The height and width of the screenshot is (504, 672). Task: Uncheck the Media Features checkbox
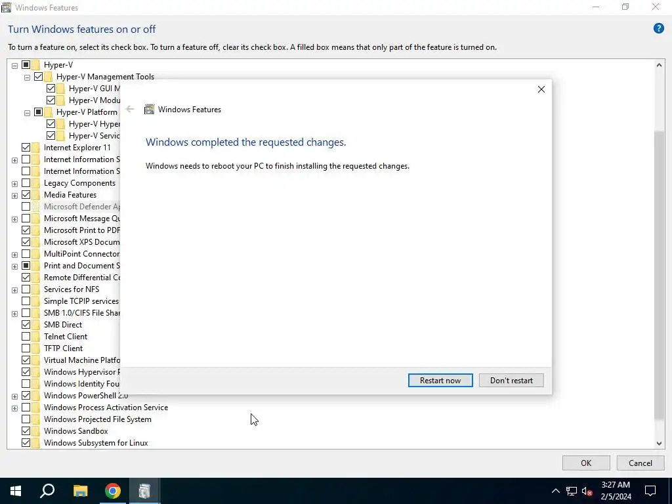26,194
